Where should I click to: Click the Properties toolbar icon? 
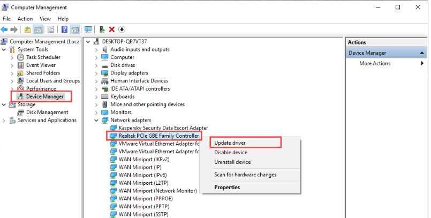[51, 29]
